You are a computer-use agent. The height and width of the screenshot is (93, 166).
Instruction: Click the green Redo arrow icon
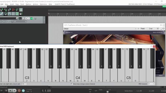click(17, 10)
